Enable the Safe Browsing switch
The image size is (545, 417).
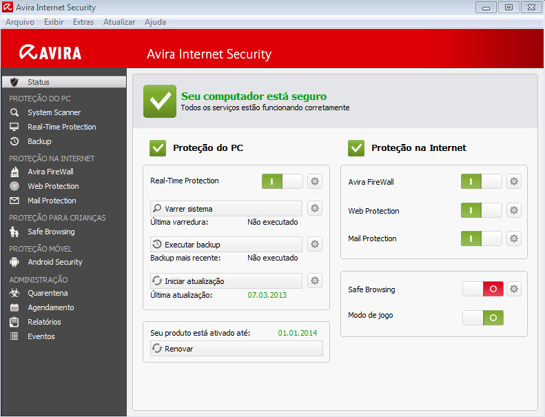(483, 289)
